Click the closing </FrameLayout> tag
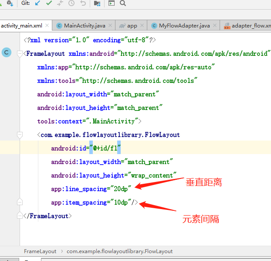Image resolution: width=271 pixels, height=261 pixels. [x=47, y=216]
